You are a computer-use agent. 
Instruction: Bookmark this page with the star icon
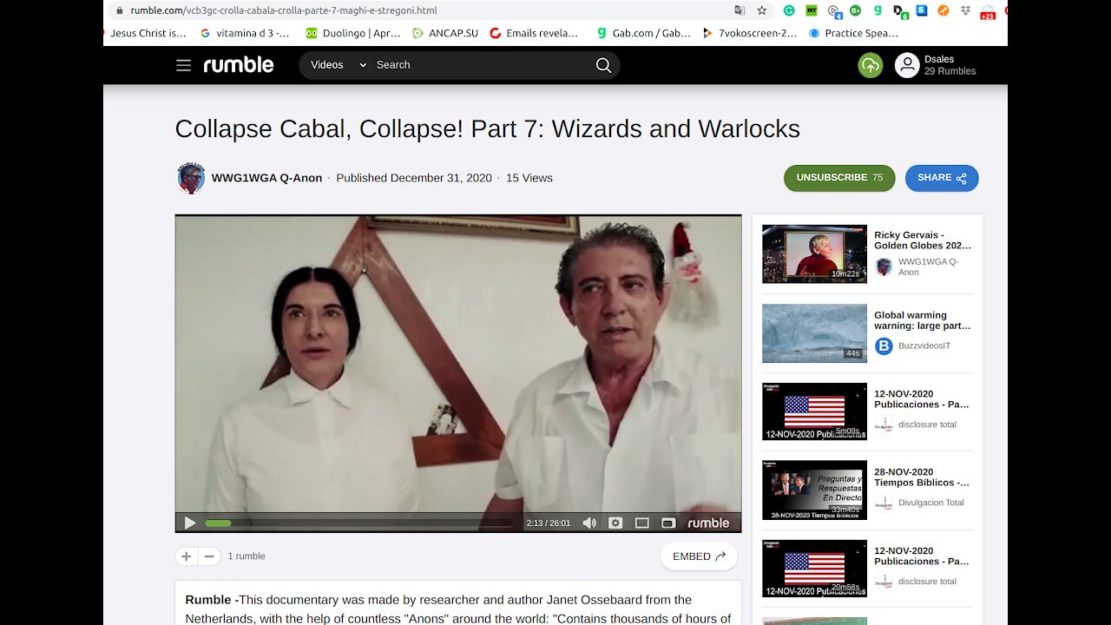762,10
